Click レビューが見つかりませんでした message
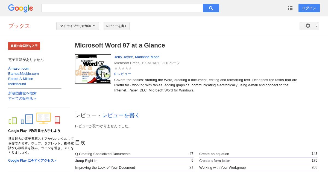The width and height of the screenshot is (328, 172). (x=103, y=126)
